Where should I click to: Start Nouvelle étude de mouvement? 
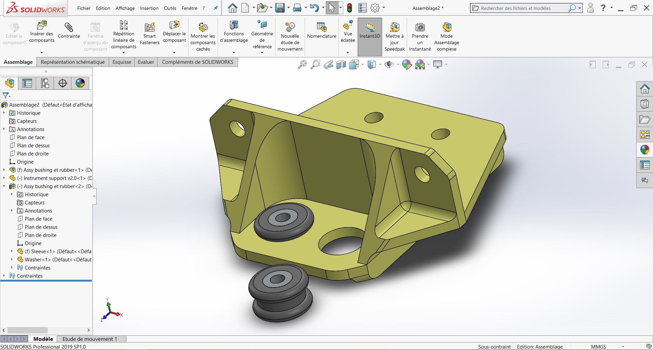point(290,37)
